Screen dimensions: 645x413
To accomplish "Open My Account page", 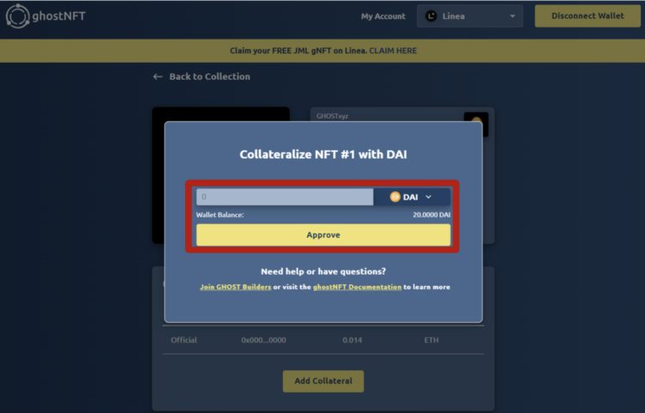I will [383, 16].
